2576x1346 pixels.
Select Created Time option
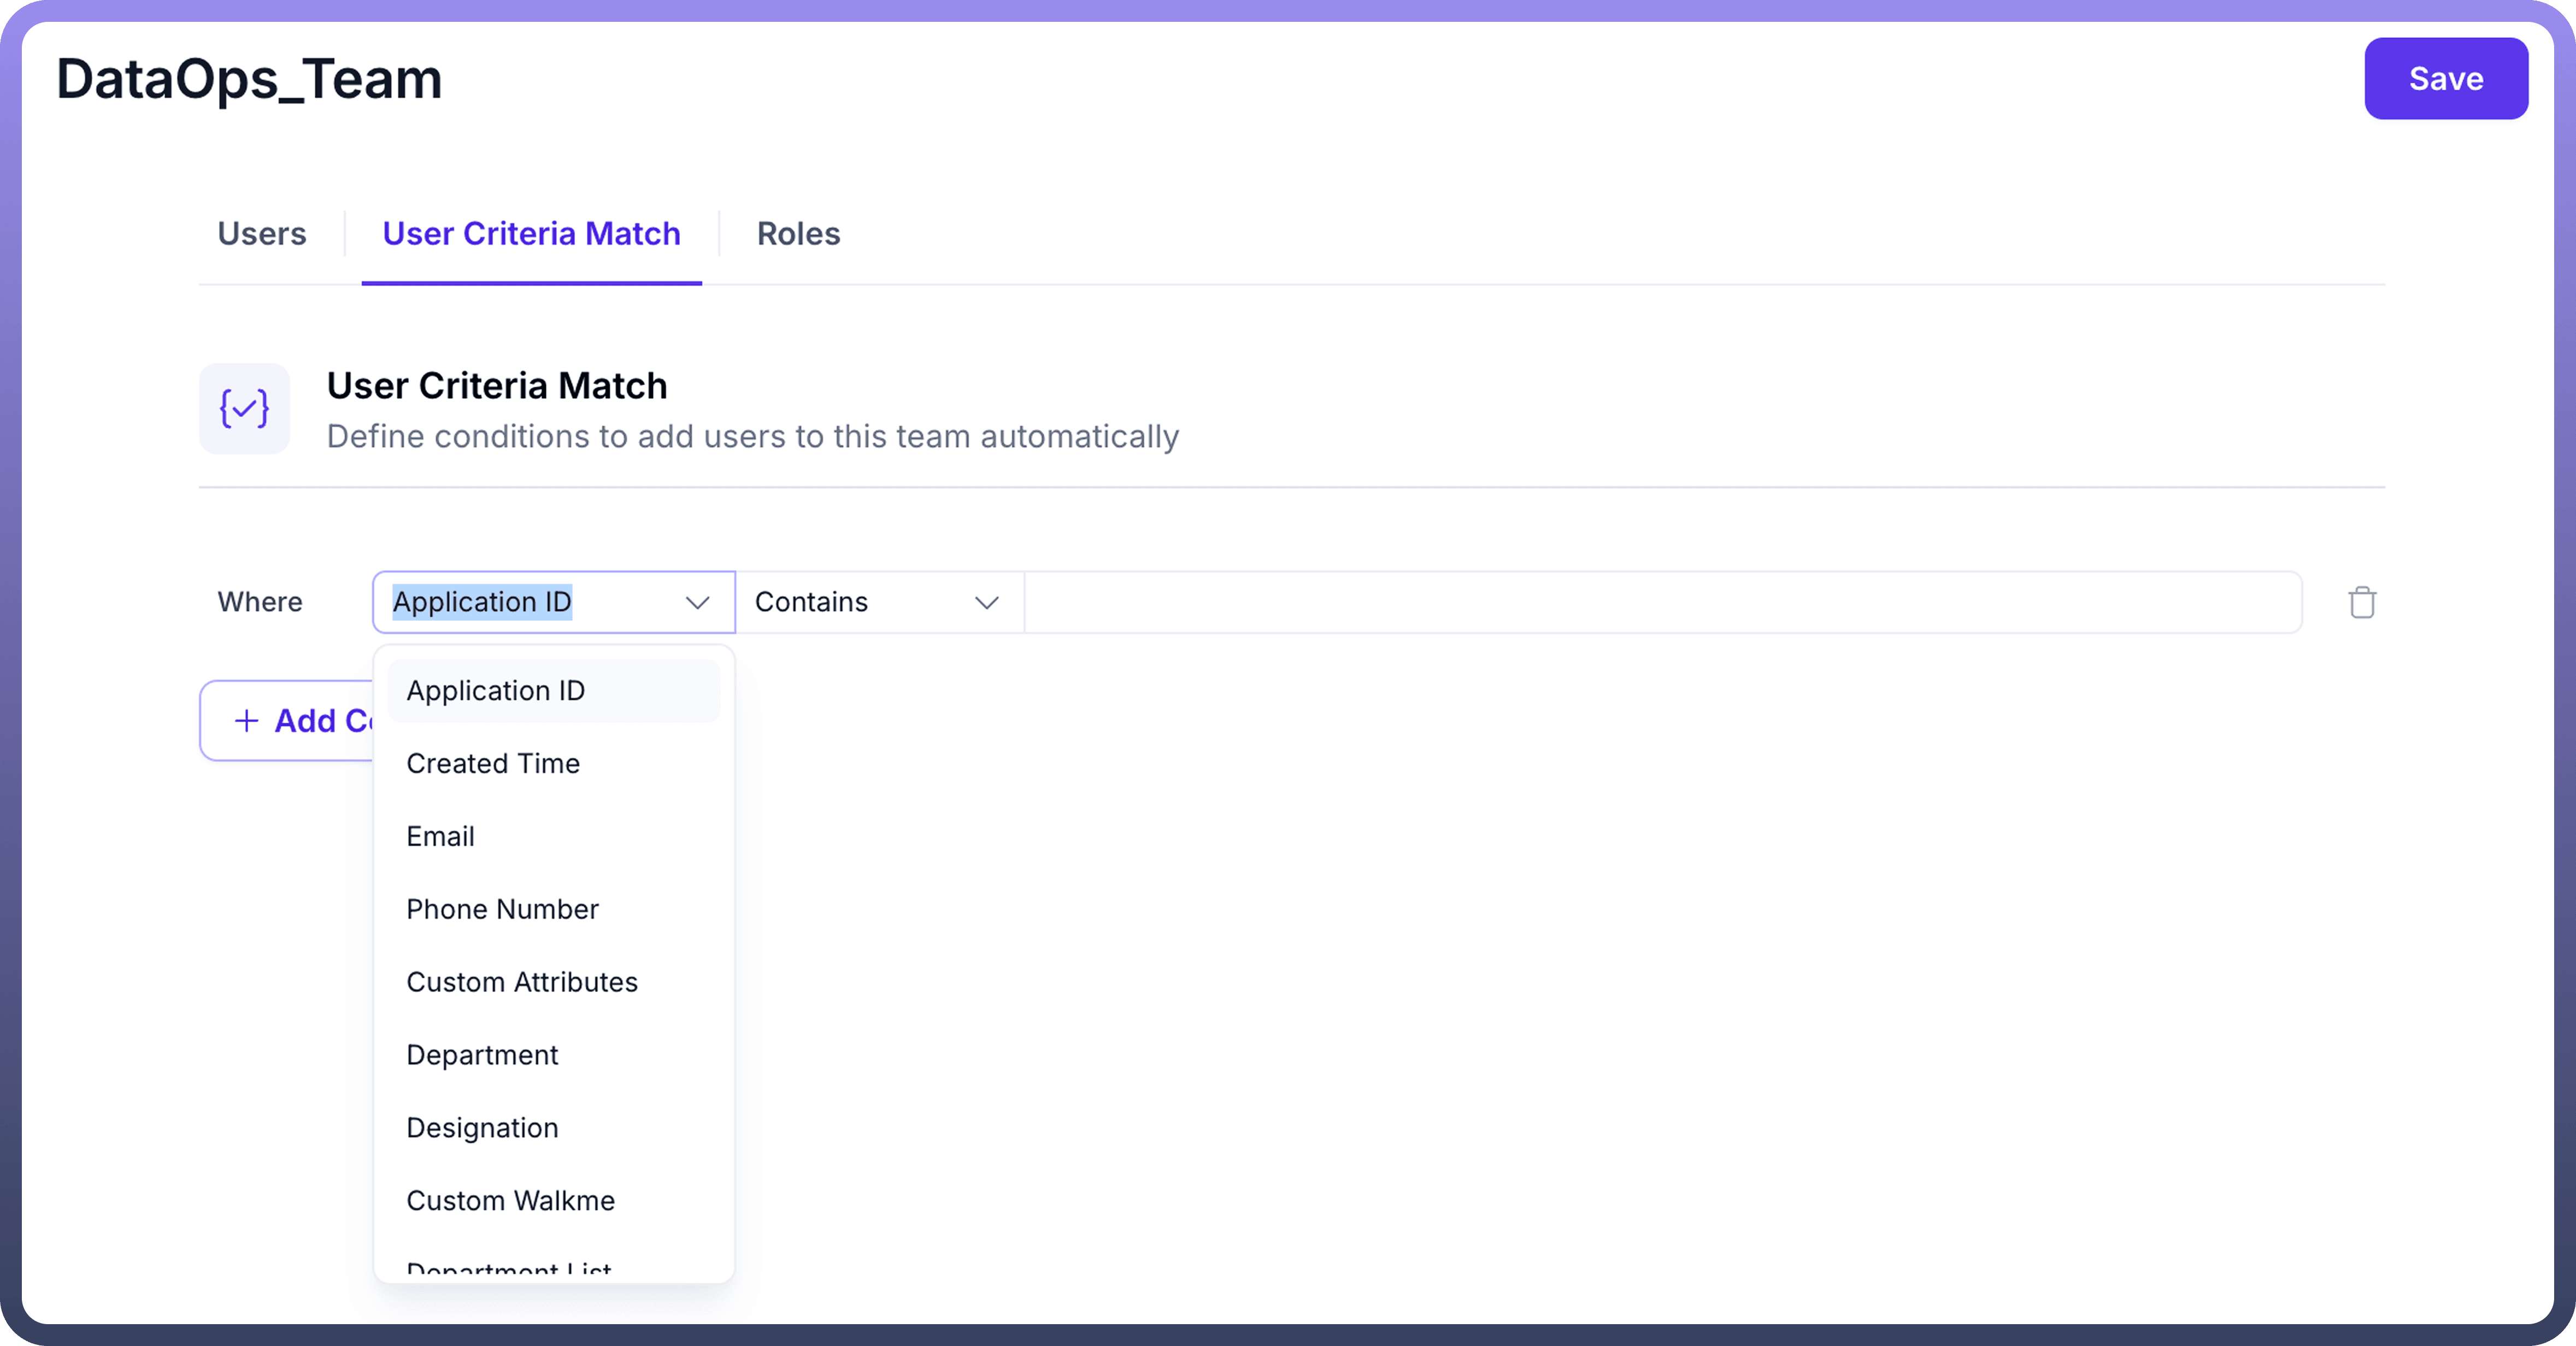[x=493, y=763]
